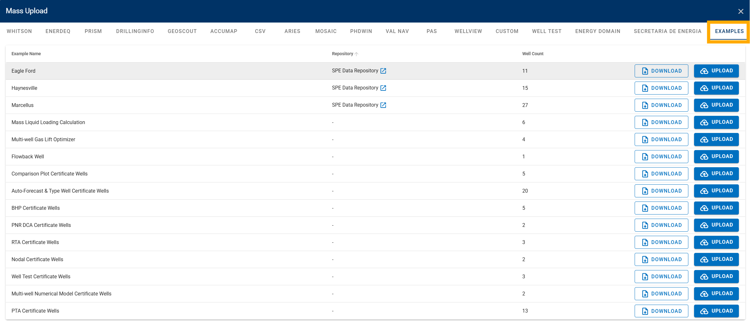The height and width of the screenshot is (324, 750).
Task: Open SPE Data Repository link icon for Haynesville
Action: [x=383, y=88]
